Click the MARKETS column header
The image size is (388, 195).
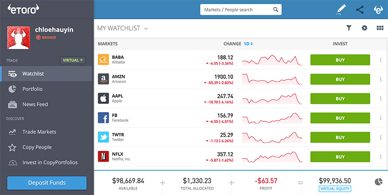pyautogui.click(x=108, y=44)
